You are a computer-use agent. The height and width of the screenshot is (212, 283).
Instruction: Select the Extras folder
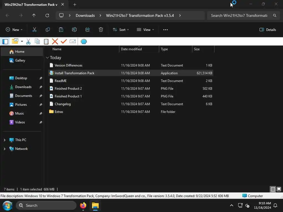coord(131,112)
